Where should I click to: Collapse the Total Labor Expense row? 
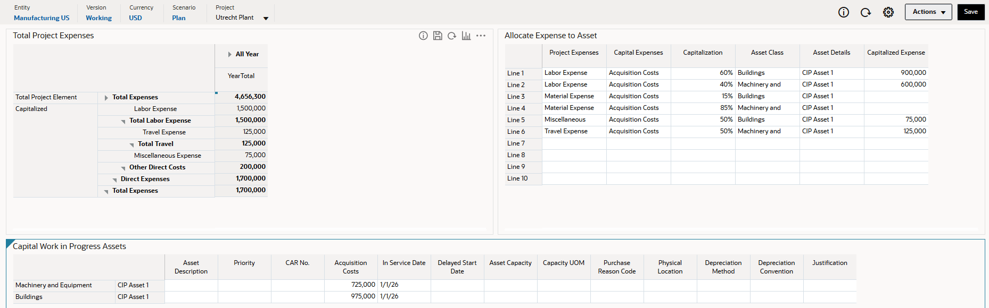123,122
